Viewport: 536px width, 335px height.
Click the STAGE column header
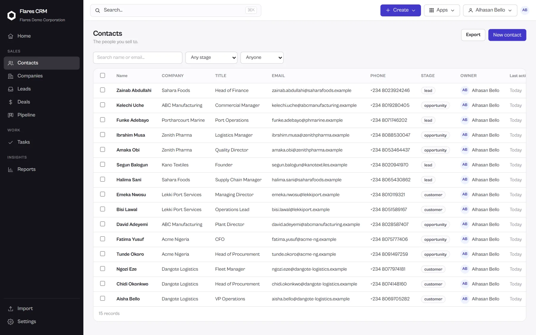pos(428,76)
